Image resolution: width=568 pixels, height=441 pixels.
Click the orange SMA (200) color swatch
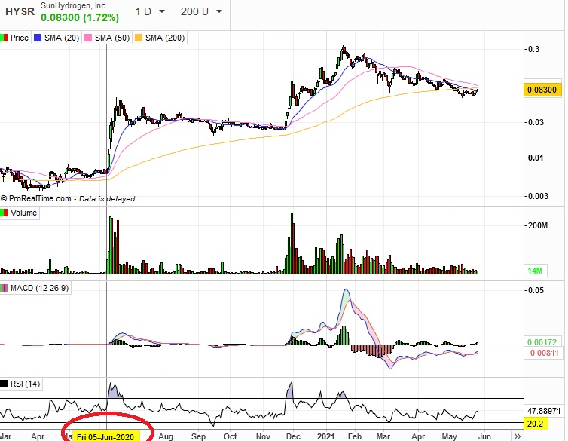pyautogui.click(x=139, y=38)
